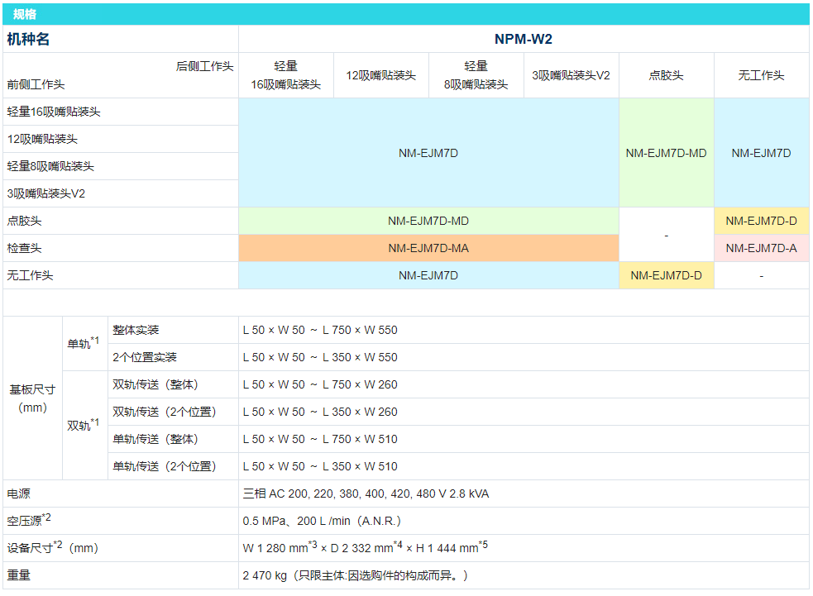Click the 设备尺寸 (mm) row label
The height and width of the screenshot is (596, 813).
pyautogui.click(x=52, y=547)
